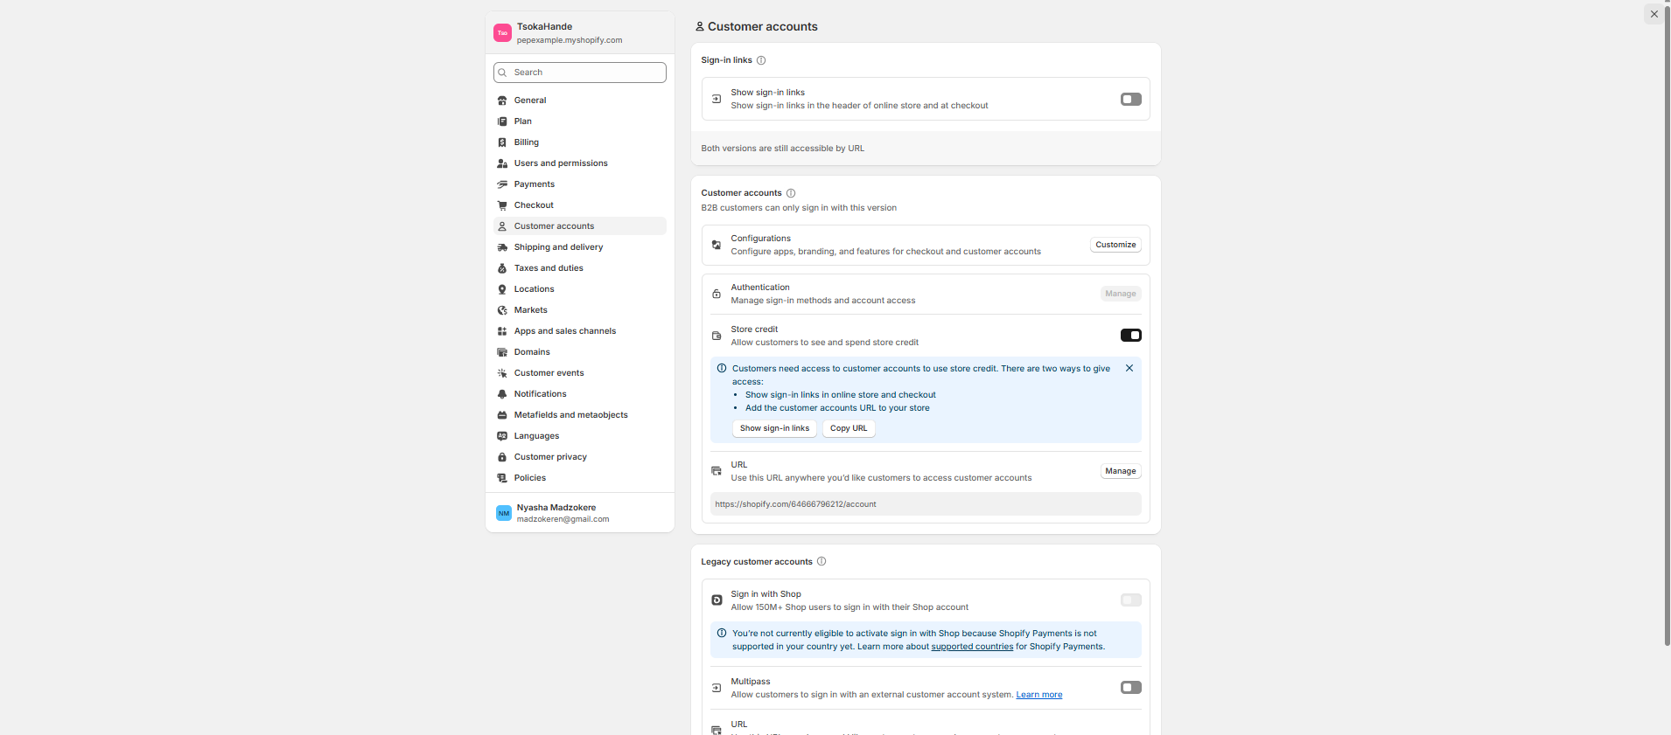The height and width of the screenshot is (735, 1671).
Task: Click the Copy URL button
Action: (x=849, y=428)
